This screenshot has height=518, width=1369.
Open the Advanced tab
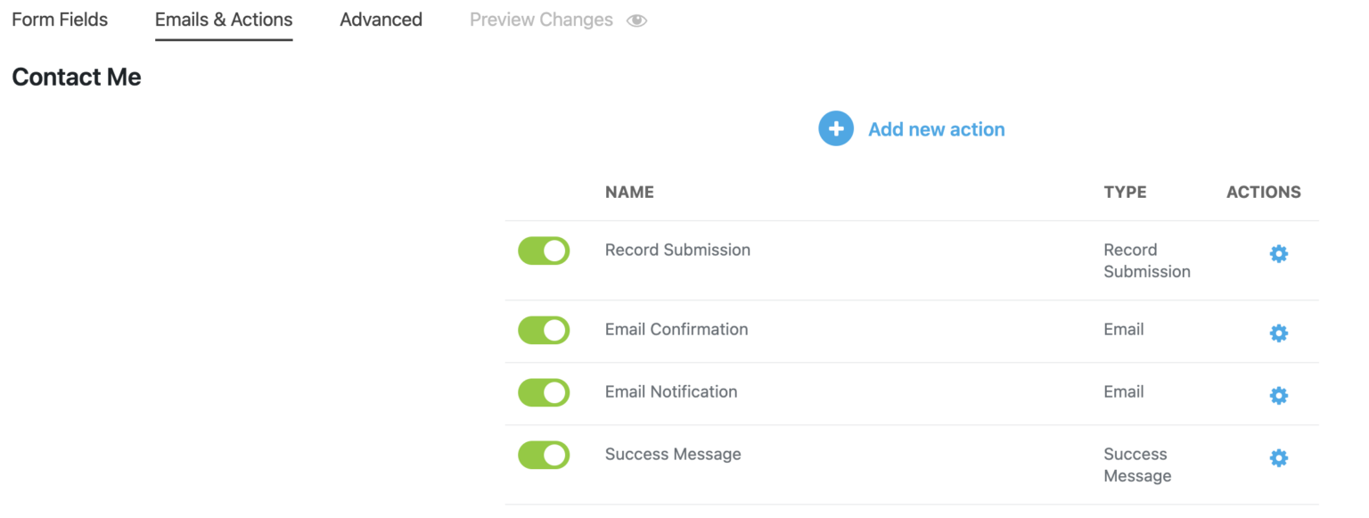[381, 19]
